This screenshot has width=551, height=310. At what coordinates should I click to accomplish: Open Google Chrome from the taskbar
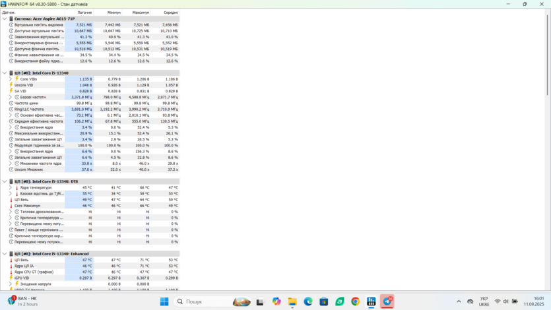coord(355,301)
